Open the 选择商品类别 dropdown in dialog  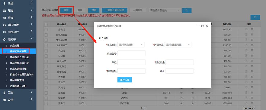click(x=131, y=44)
